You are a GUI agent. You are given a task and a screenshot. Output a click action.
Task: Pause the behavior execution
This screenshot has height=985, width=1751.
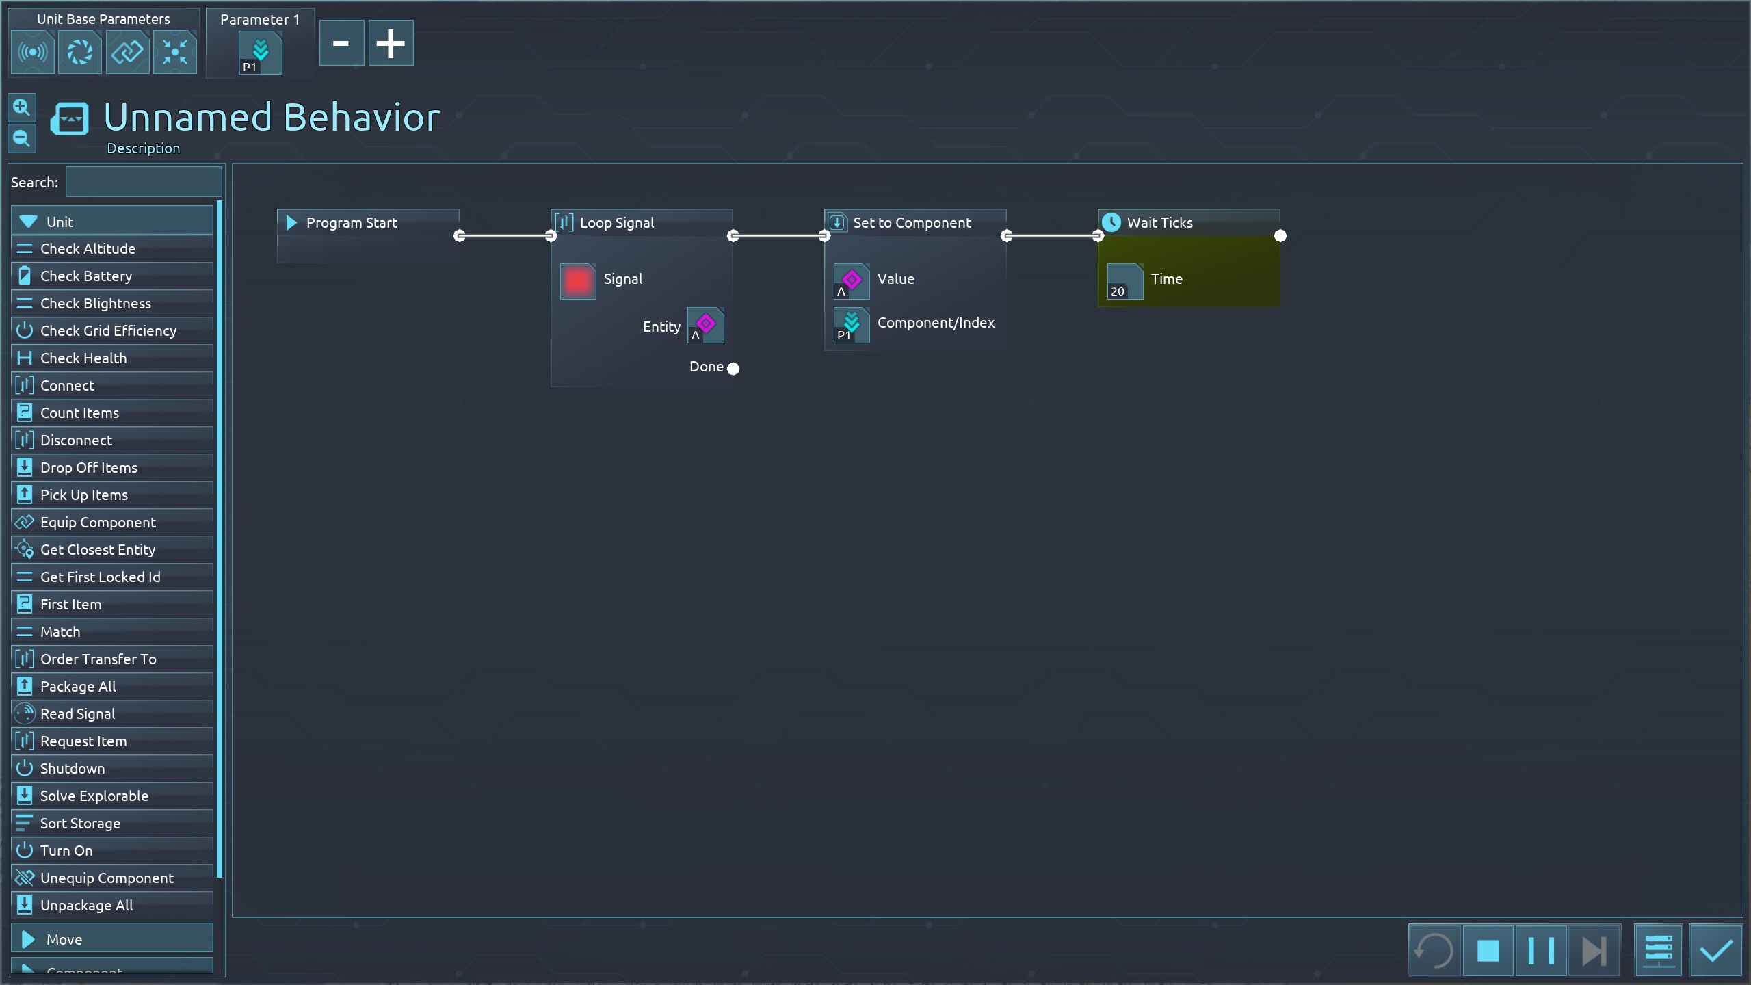[x=1540, y=951]
